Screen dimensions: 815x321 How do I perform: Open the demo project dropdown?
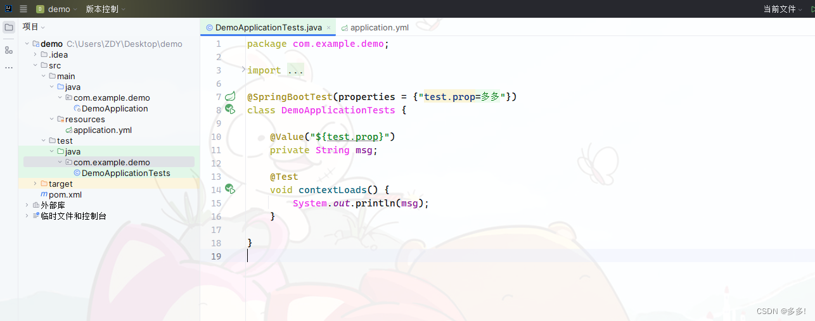[x=56, y=9]
